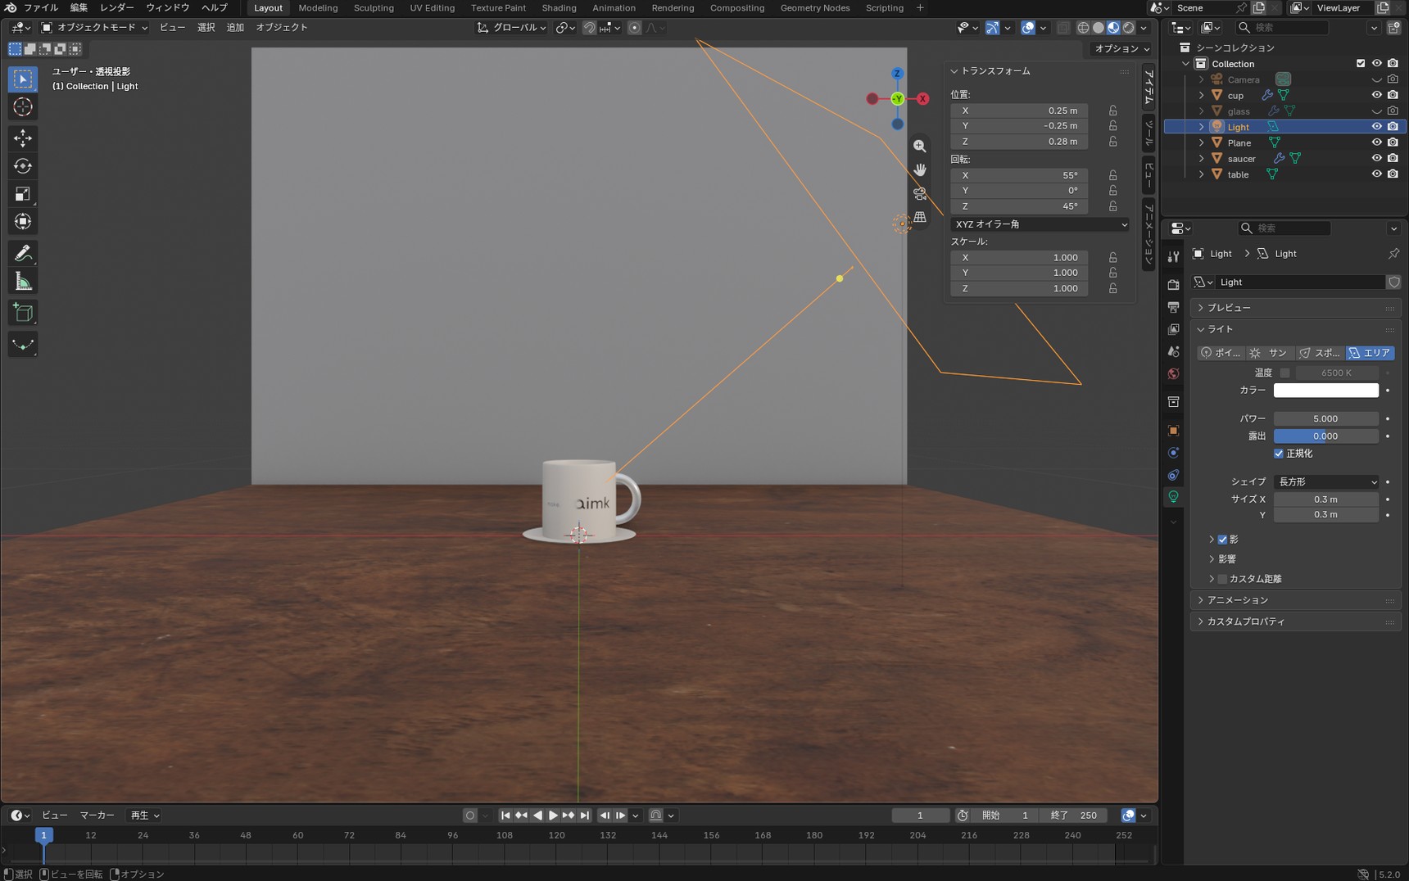
Task: Switch to wireframe viewport shading
Action: pyautogui.click(x=1083, y=28)
